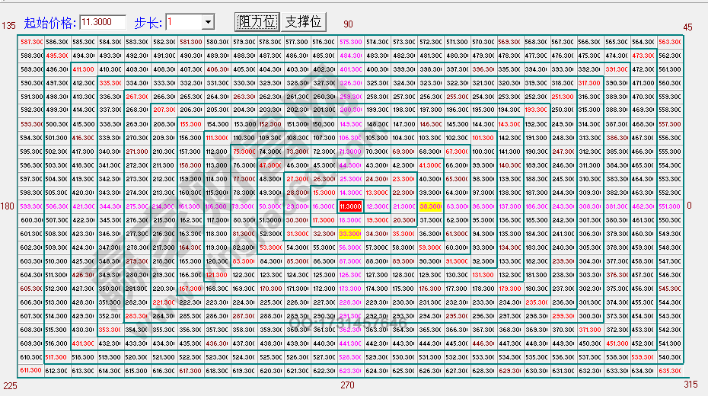Screen dimensions: 708x396
Task: Select the red center cell 11.3000
Action: click(x=350, y=206)
